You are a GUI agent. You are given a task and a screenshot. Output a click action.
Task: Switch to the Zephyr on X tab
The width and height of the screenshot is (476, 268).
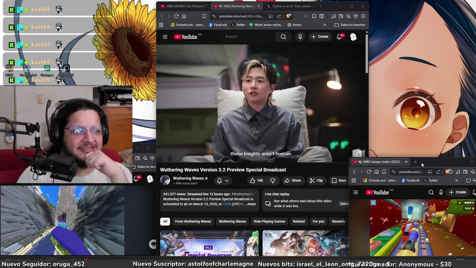point(289,6)
